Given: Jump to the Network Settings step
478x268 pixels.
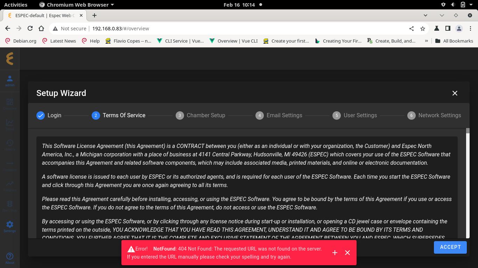Looking at the screenshot, I should [x=434, y=116].
